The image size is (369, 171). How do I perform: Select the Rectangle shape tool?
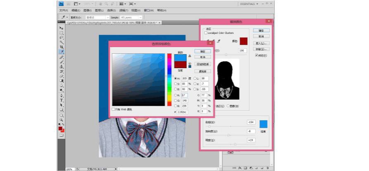(x=62, y=109)
